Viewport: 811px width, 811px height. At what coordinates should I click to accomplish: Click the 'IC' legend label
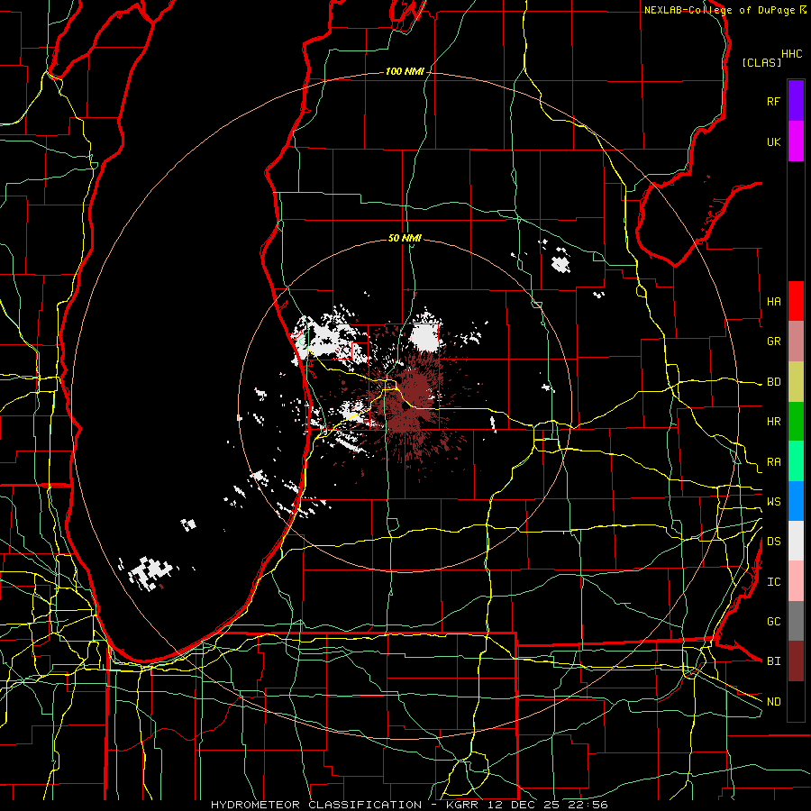click(773, 582)
